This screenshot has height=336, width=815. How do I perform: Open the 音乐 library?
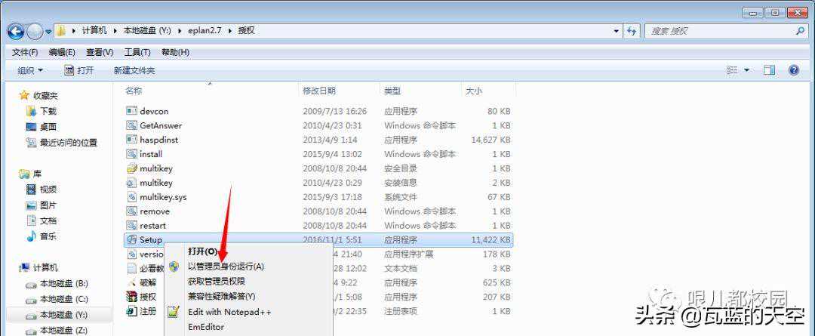[48, 236]
